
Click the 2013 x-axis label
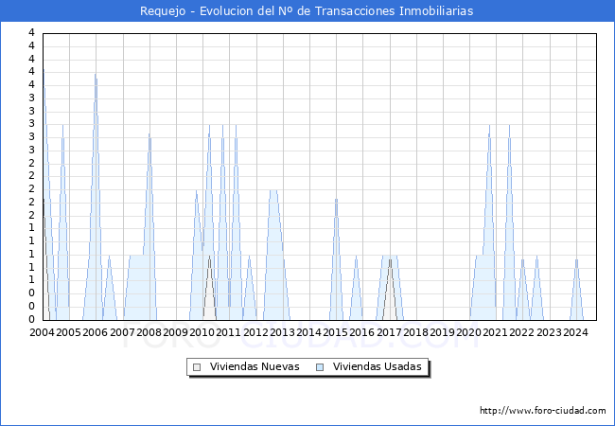pyautogui.click(x=282, y=332)
